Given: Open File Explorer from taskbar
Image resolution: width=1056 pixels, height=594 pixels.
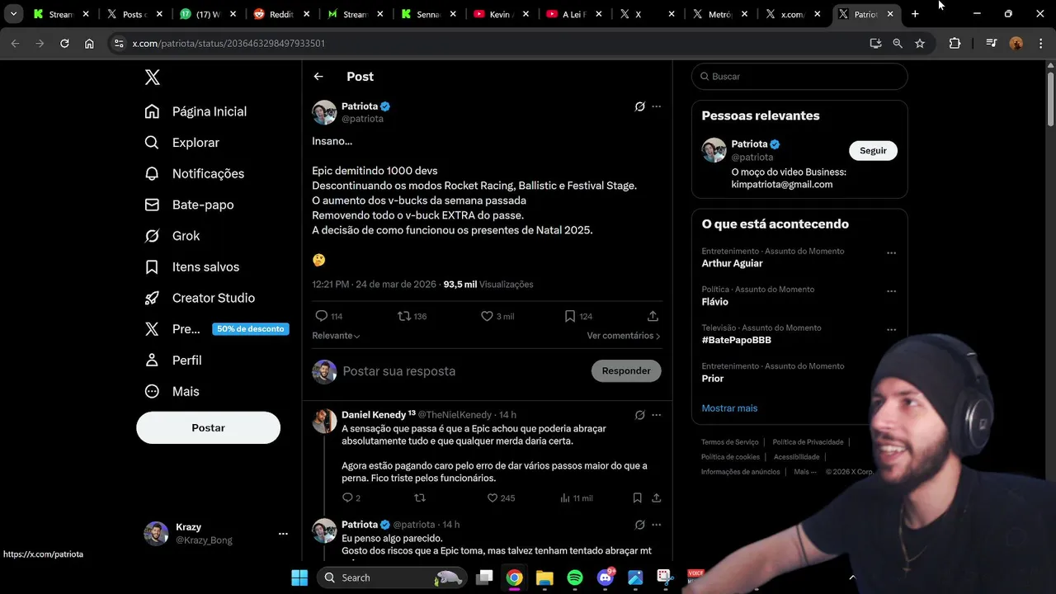Looking at the screenshot, I should (544, 577).
